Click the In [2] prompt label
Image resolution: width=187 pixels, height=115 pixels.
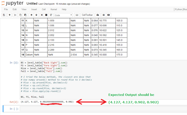click(x=14, y=63)
